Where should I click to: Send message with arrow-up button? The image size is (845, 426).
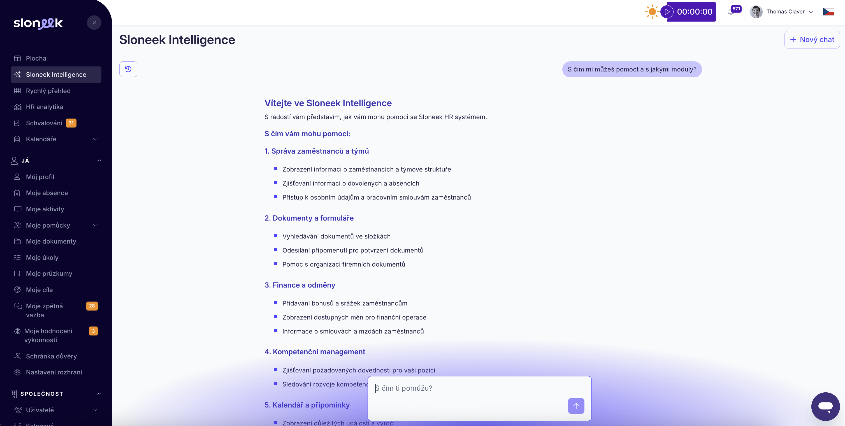click(x=576, y=406)
